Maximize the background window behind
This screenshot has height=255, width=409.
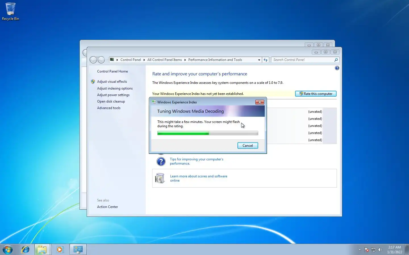(x=318, y=45)
